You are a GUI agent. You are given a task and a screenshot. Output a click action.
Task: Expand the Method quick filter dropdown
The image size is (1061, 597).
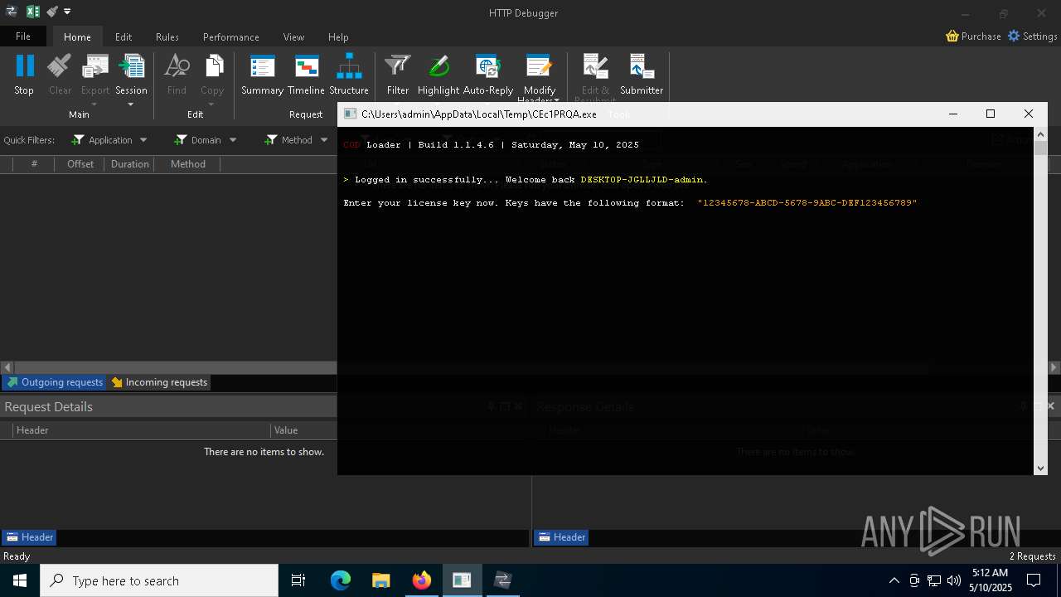click(324, 140)
